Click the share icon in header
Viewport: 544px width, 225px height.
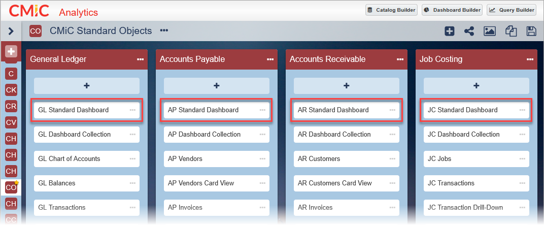click(469, 31)
